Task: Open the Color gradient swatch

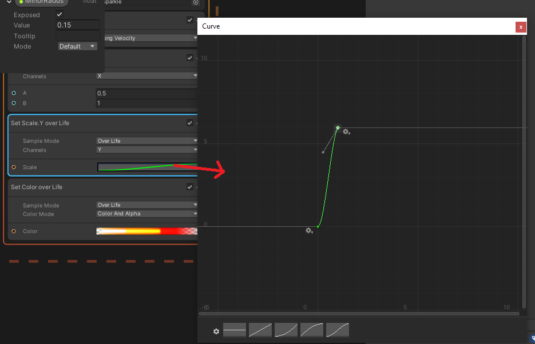Action: pyautogui.click(x=146, y=231)
